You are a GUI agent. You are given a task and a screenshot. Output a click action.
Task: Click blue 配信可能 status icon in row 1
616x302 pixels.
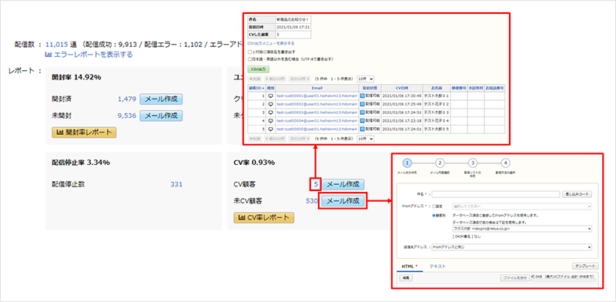[x=362, y=96]
